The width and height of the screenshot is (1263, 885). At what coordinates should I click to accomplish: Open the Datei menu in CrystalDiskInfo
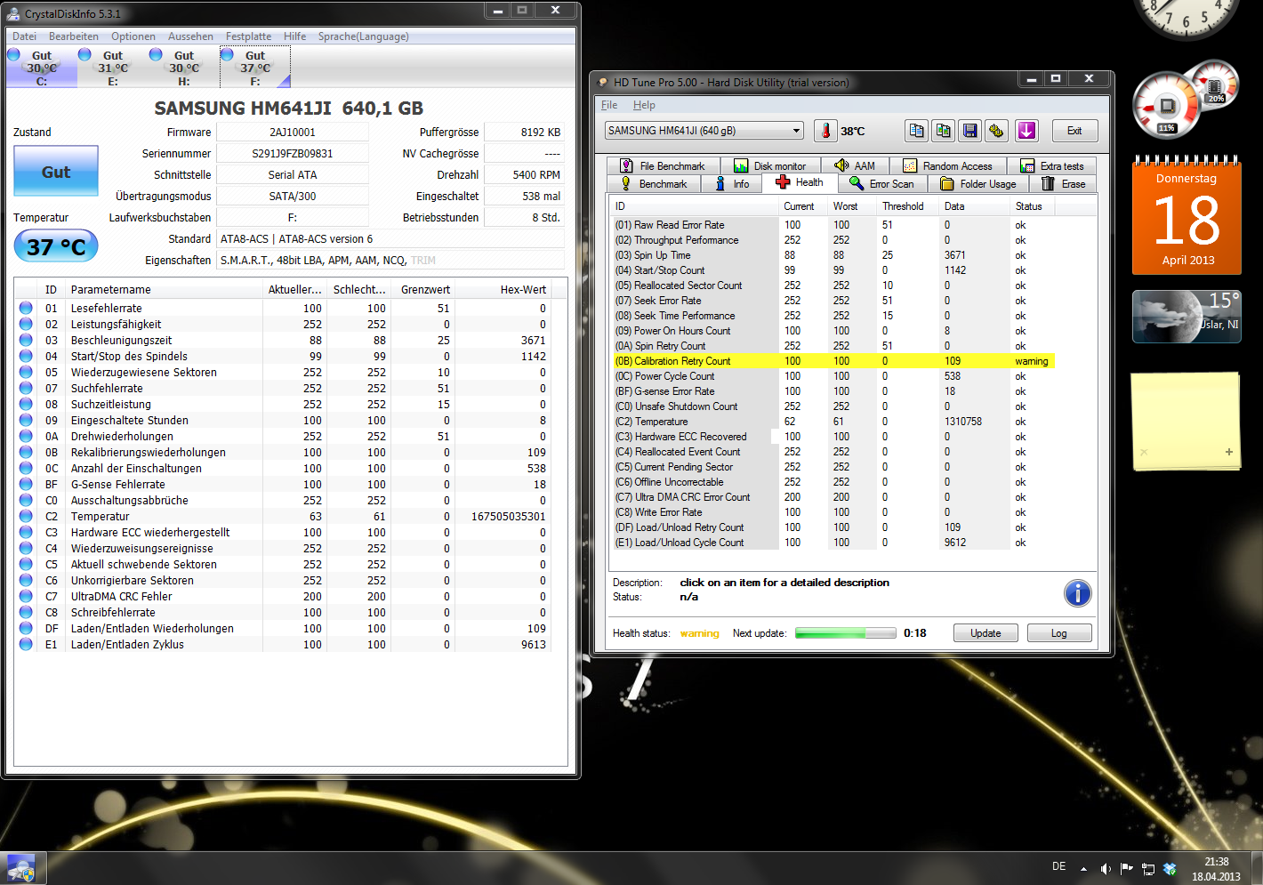[x=25, y=36]
